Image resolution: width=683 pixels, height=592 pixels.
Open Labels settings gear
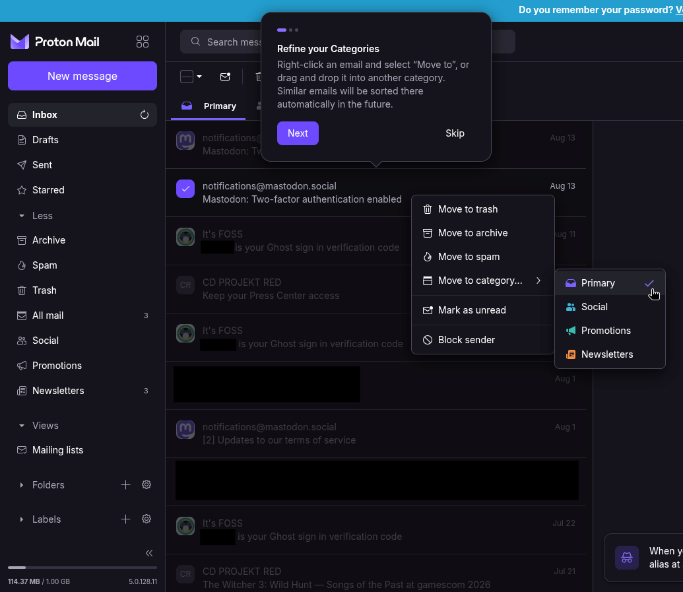[x=146, y=519]
